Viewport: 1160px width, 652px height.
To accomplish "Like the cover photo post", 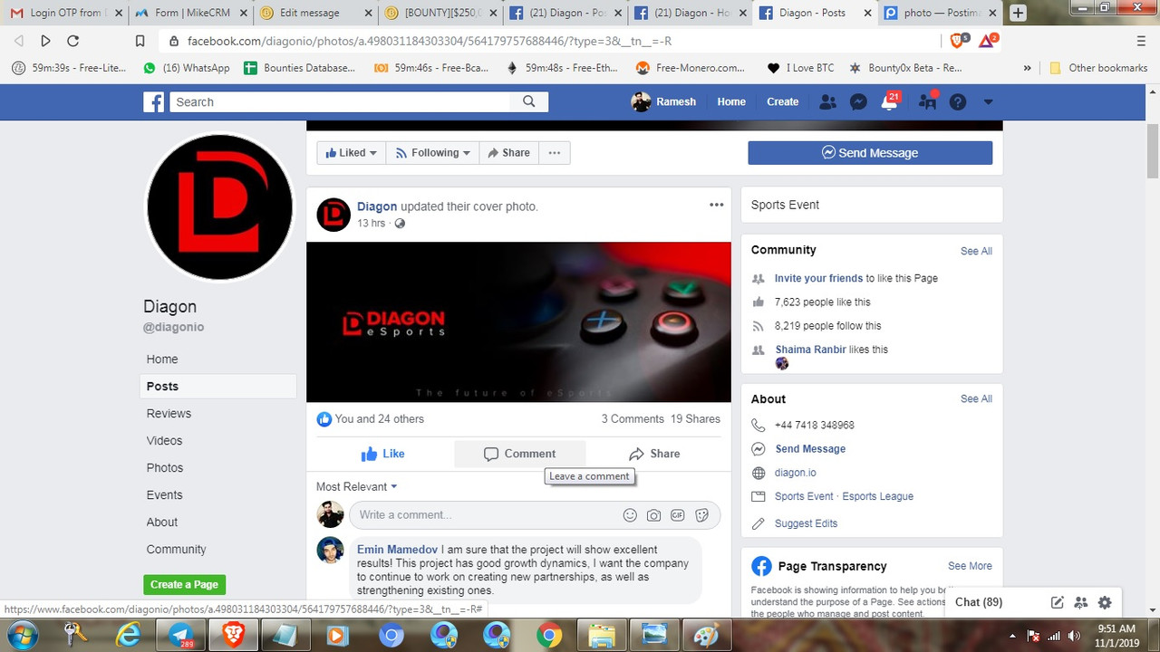I will tap(383, 454).
